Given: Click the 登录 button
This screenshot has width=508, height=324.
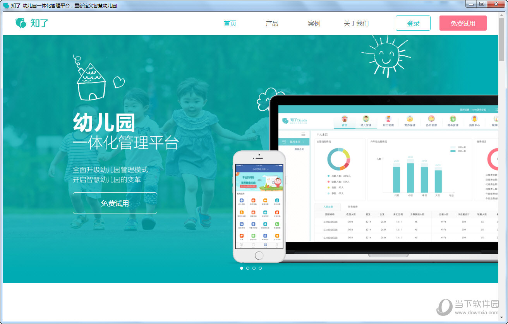Looking at the screenshot, I should coord(413,23).
